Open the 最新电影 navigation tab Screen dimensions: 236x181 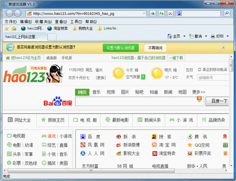(117, 120)
